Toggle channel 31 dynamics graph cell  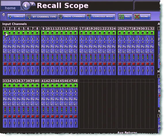[148, 51]
